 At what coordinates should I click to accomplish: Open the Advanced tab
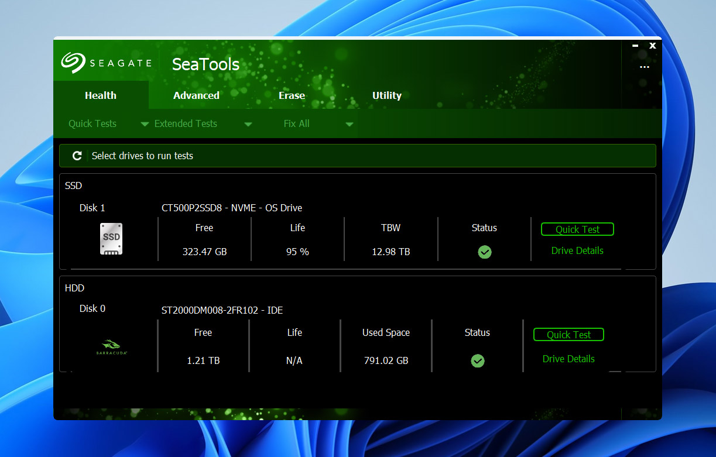(x=196, y=95)
